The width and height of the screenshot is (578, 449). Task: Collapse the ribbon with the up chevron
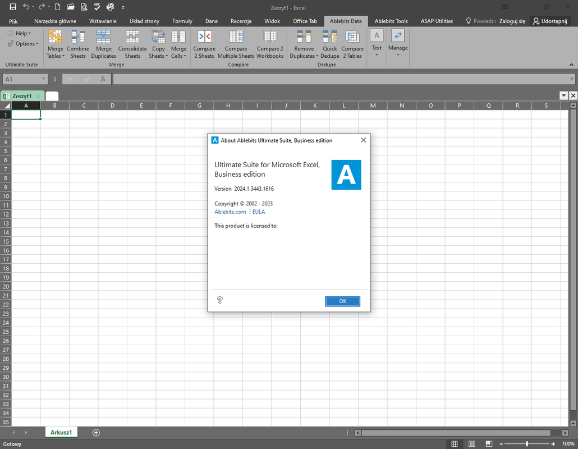click(x=571, y=65)
